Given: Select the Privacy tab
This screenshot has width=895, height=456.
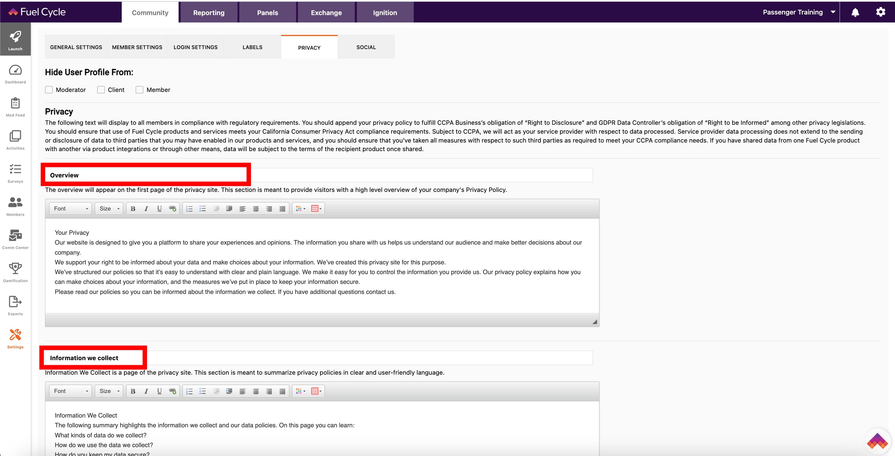Looking at the screenshot, I should tap(309, 47).
